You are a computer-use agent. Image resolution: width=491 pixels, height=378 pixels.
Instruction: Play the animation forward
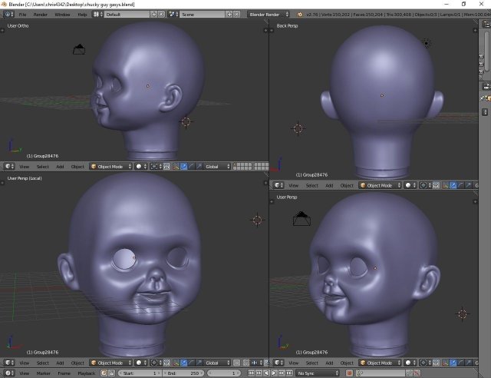point(274,373)
